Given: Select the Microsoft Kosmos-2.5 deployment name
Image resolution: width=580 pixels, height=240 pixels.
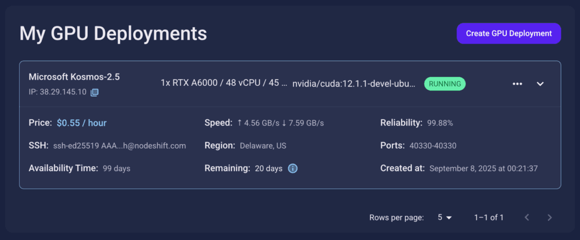Looking at the screenshot, I should 74,77.
